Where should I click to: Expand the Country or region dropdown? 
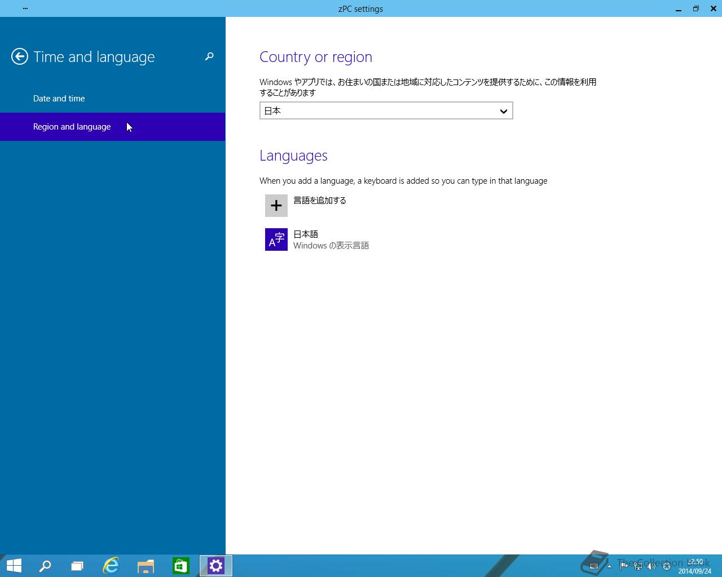(x=386, y=111)
